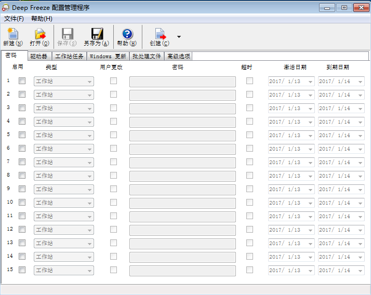This screenshot has width=371, height=295.
Task: Open Help (帮助) question mark icon
Action: click(x=127, y=34)
